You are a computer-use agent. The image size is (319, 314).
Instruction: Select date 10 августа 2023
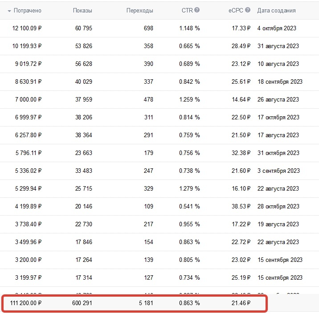[x=278, y=64]
